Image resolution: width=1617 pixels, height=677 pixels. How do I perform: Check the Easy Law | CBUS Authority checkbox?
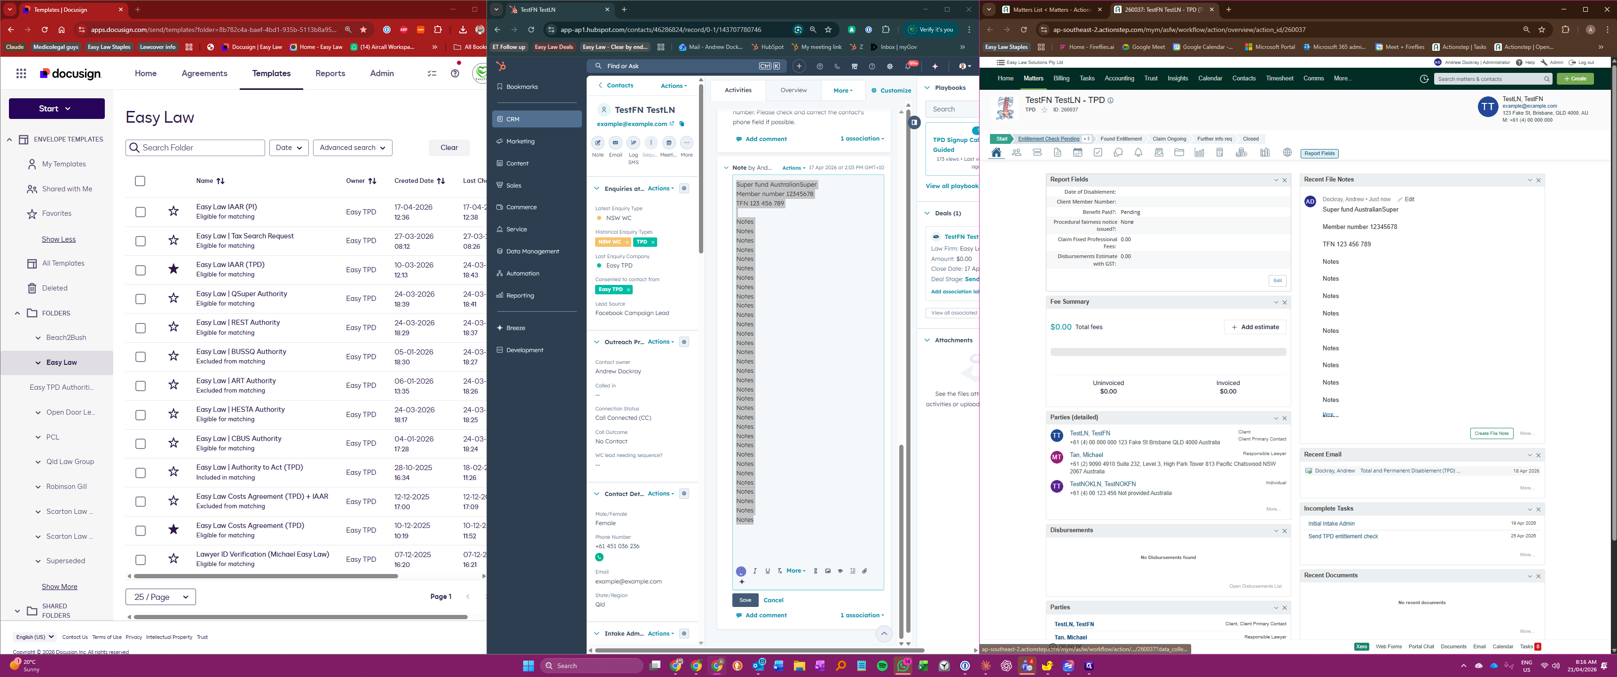[x=140, y=444]
